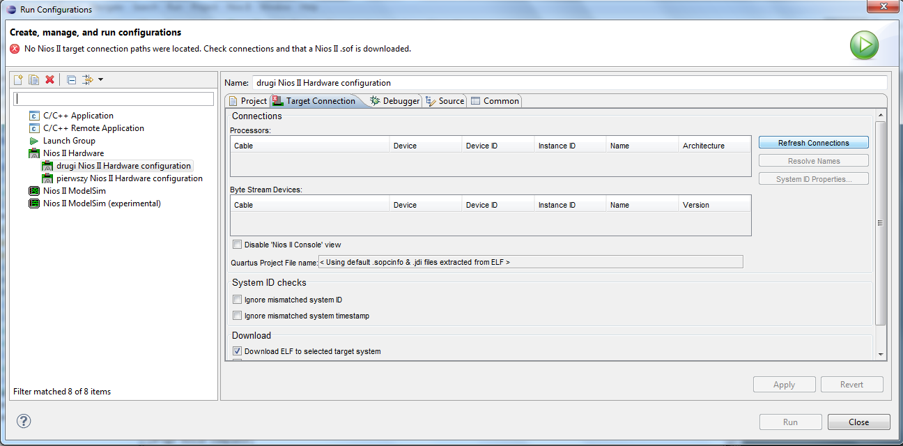Viewport: 903px width, 446px height.
Task: Open the filter dropdown arrow in toolbar
Action: tap(100, 79)
